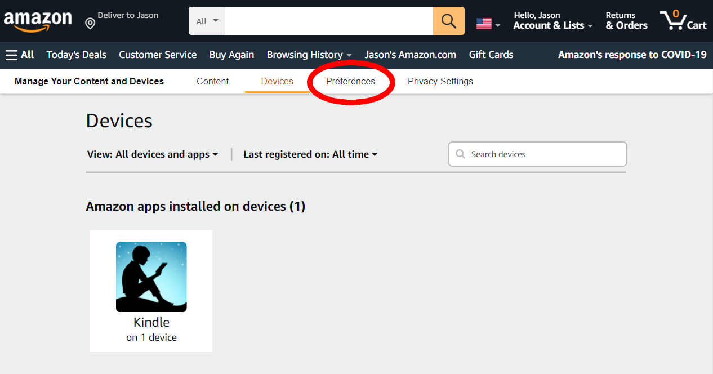Go to Today's Deals

[x=76, y=55]
